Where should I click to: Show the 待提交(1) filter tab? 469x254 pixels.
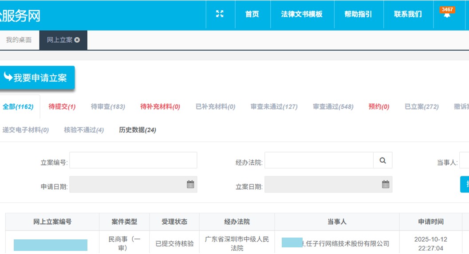click(62, 107)
